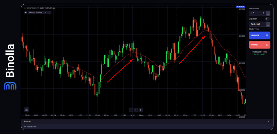Image resolution: width=277 pixels, height=134 pixels.
Task: Select the Moving Average indicator label
Action: (x=35, y=12)
